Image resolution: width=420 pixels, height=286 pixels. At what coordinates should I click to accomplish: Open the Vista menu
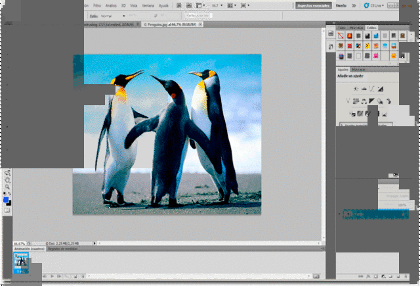coord(133,5)
